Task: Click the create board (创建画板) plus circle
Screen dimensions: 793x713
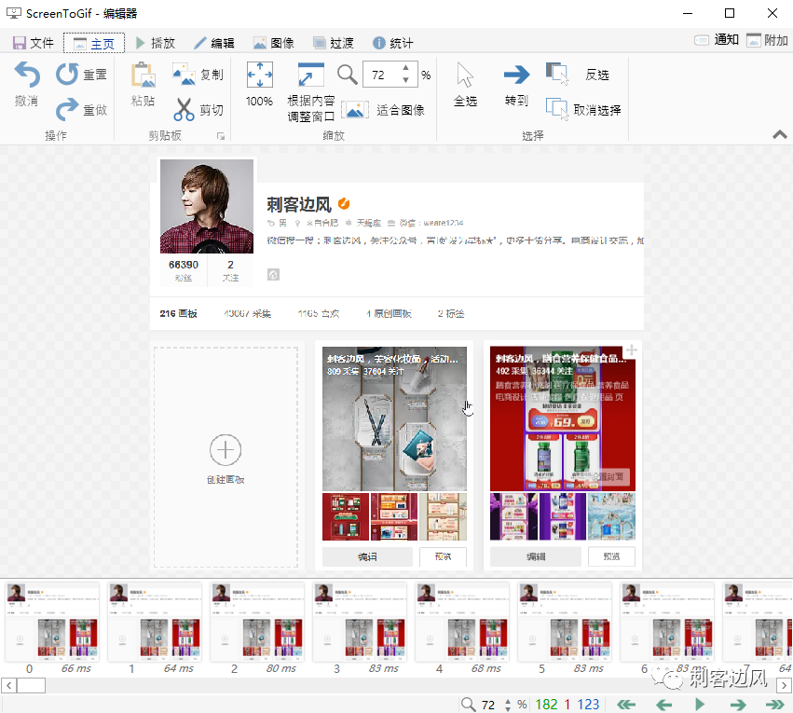Action: coord(226,449)
